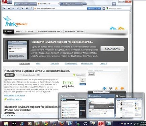Open WINDOWS 7 THEMES menu item
The height and width of the screenshot is (126, 146).
[74, 32]
